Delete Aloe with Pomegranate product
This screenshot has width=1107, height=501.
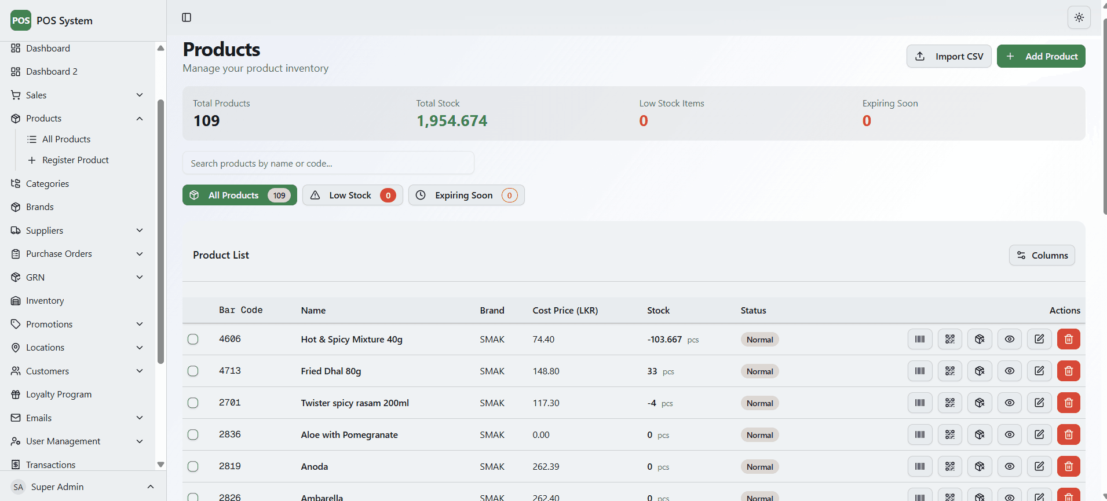1069,434
